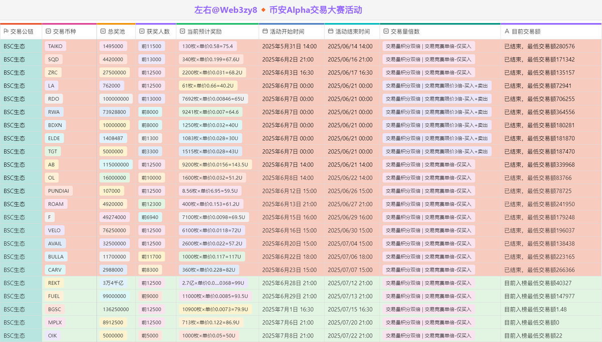
Task: Click the select icon beside 交易币种 header
Action: point(48,32)
